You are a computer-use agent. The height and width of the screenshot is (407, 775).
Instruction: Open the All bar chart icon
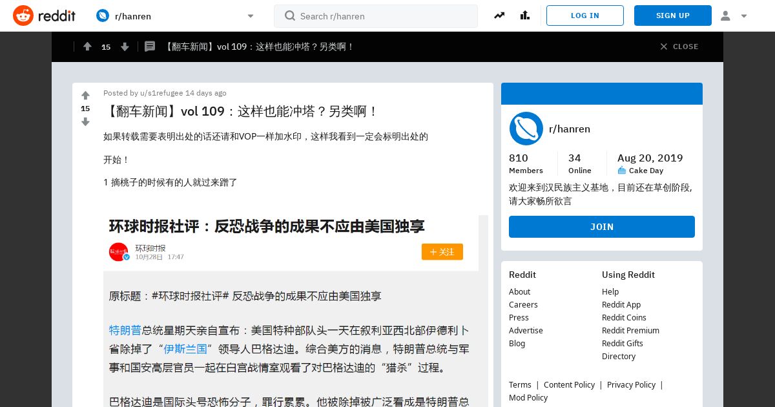click(524, 16)
